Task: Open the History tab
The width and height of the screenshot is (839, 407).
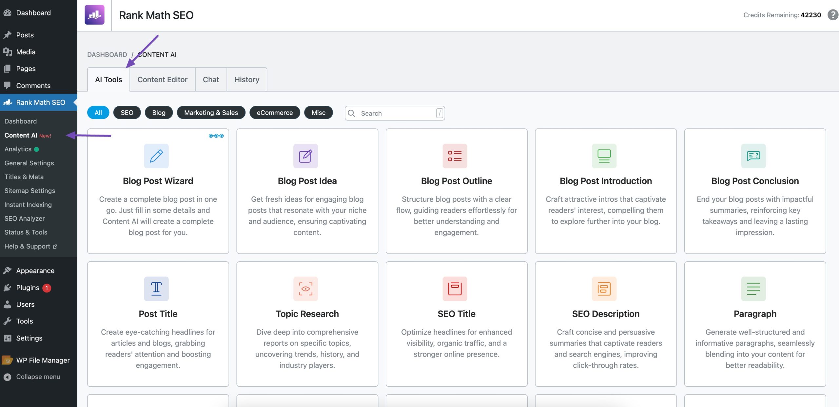Action: click(247, 79)
